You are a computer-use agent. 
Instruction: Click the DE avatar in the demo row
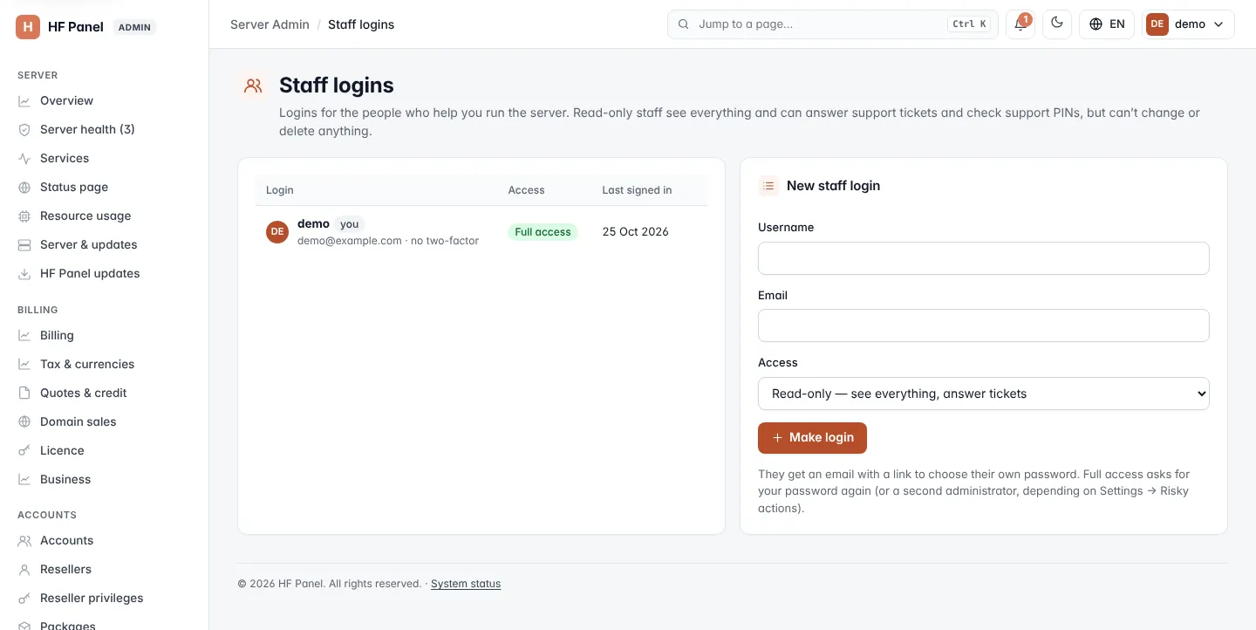point(277,232)
